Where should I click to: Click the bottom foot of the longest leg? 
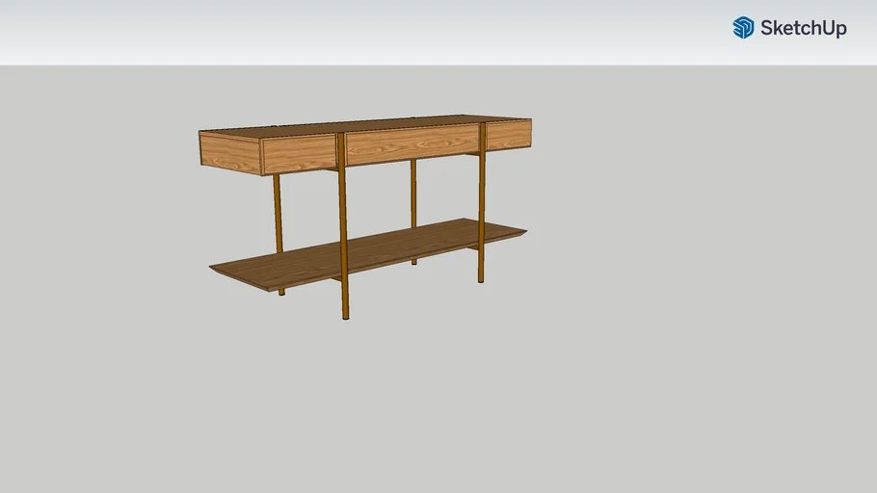tap(345, 314)
